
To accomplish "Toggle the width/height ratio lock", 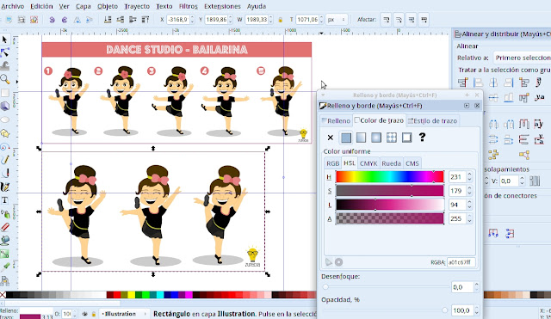I will [281, 20].
